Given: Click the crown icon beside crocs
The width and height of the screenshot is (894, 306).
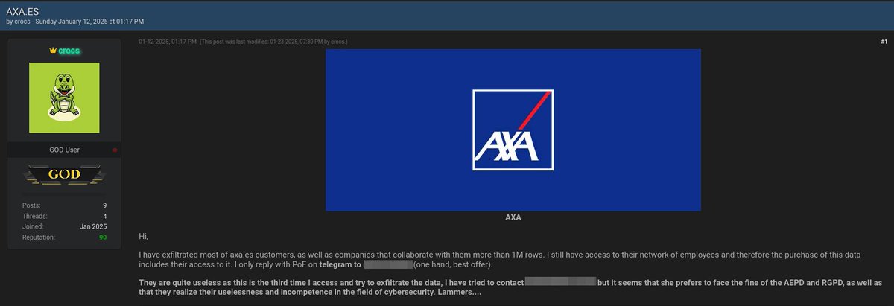Looking at the screenshot, I should click(x=52, y=50).
